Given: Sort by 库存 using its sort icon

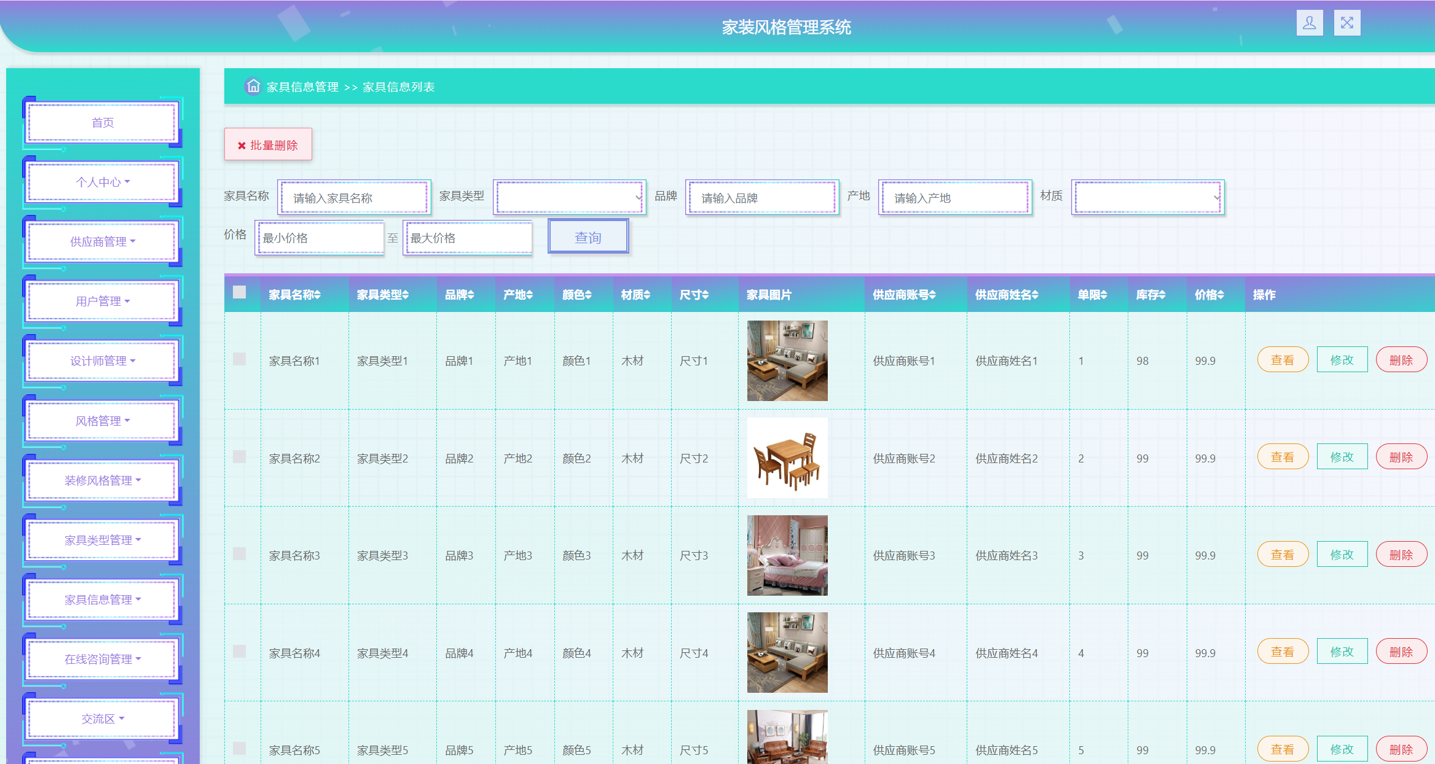Looking at the screenshot, I should click(1162, 294).
